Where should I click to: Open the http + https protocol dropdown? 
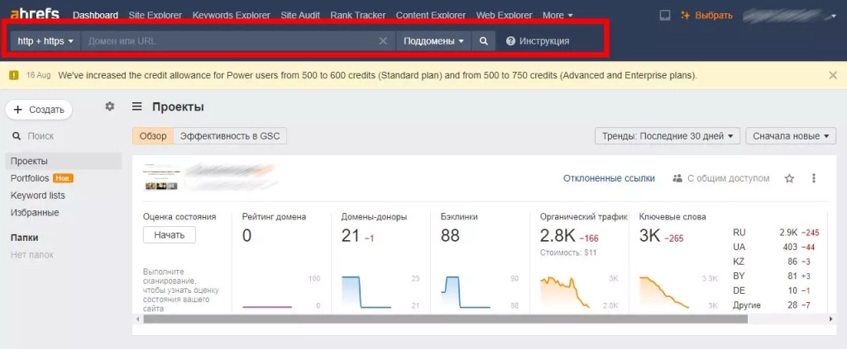pyautogui.click(x=45, y=41)
